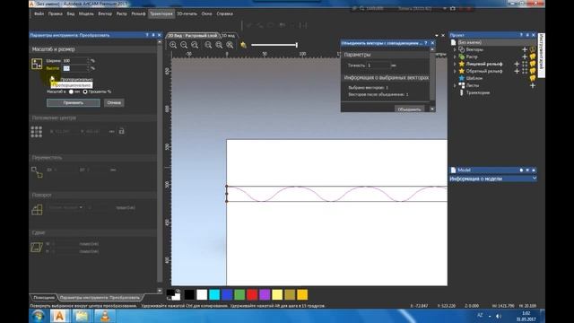Click the Scale and Size tool icon
The height and width of the screenshot is (323, 574).
point(37,64)
